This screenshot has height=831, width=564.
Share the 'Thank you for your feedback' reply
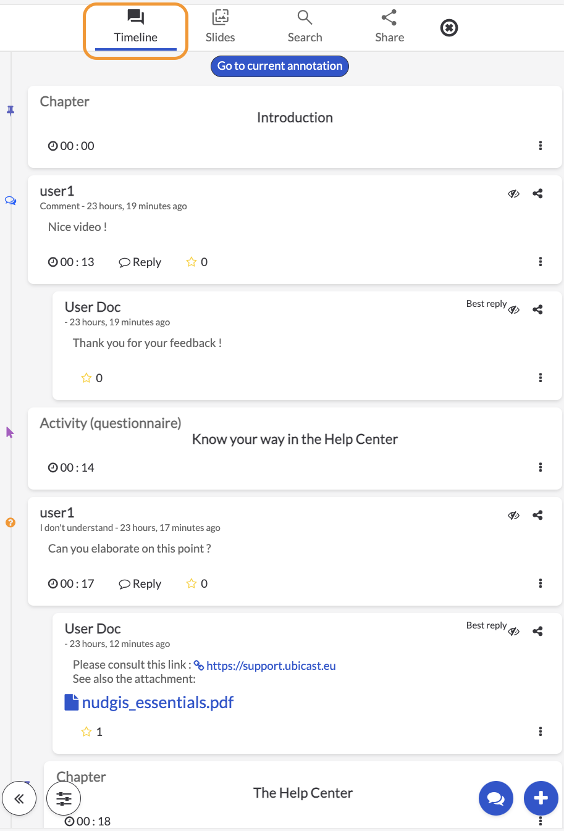pyautogui.click(x=537, y=309)
